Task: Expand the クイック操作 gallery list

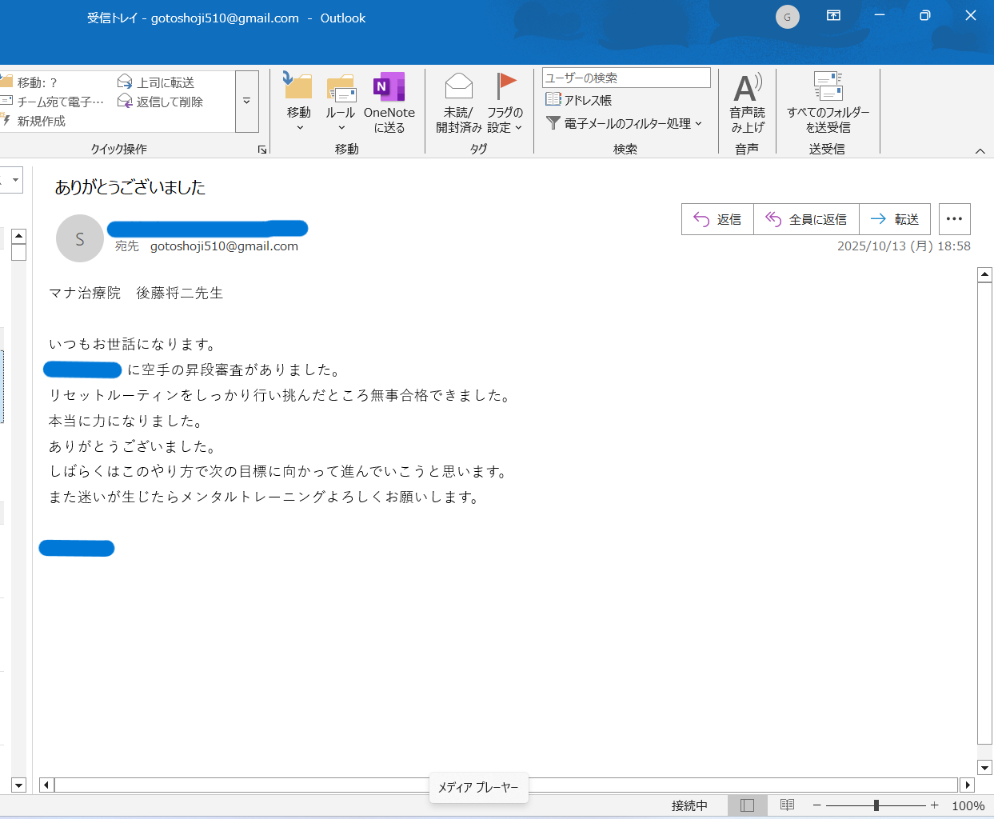Action: pyautogui.click(x=246, y=102)
